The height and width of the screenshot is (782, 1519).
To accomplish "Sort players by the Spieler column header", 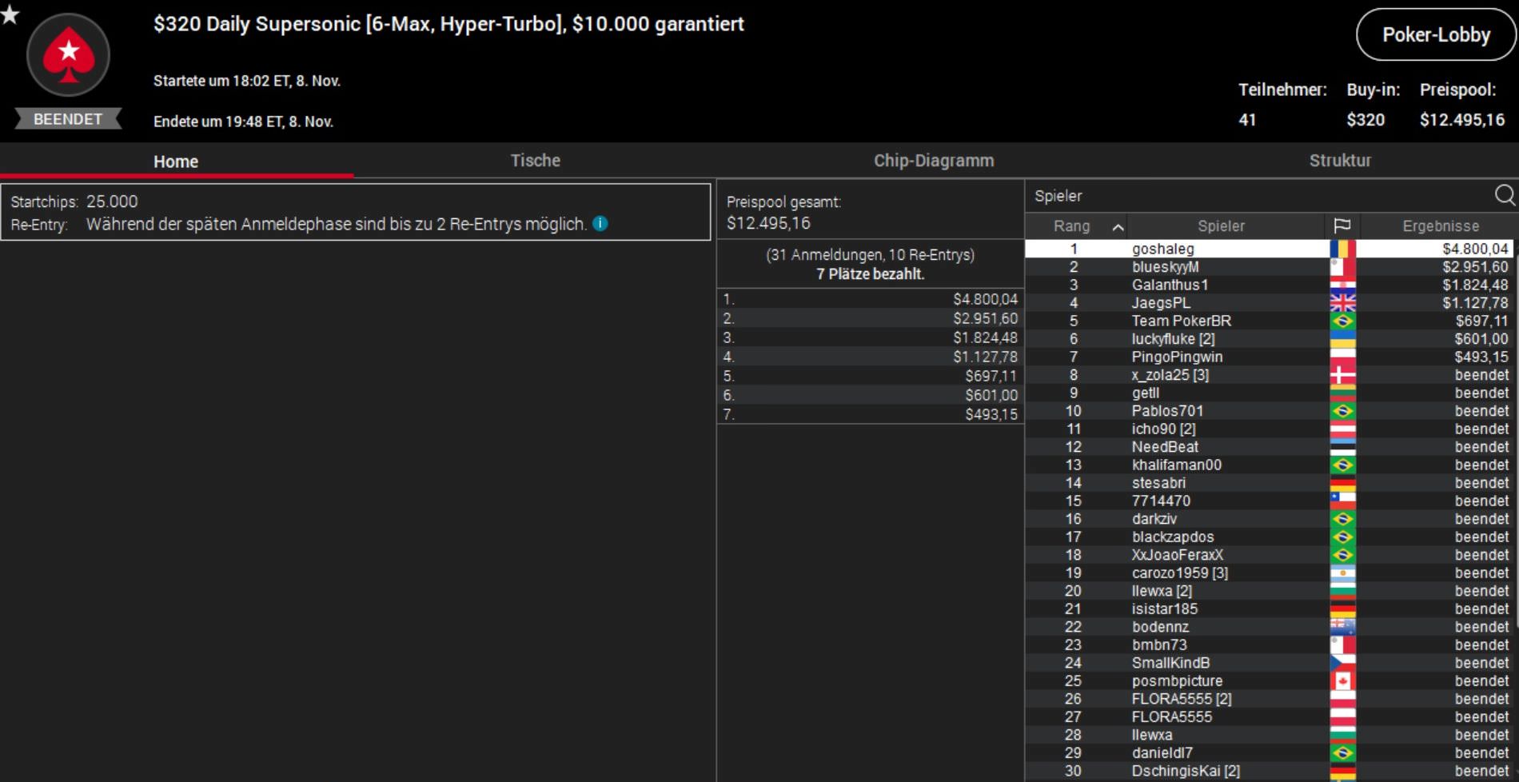I will (1221, 226).
